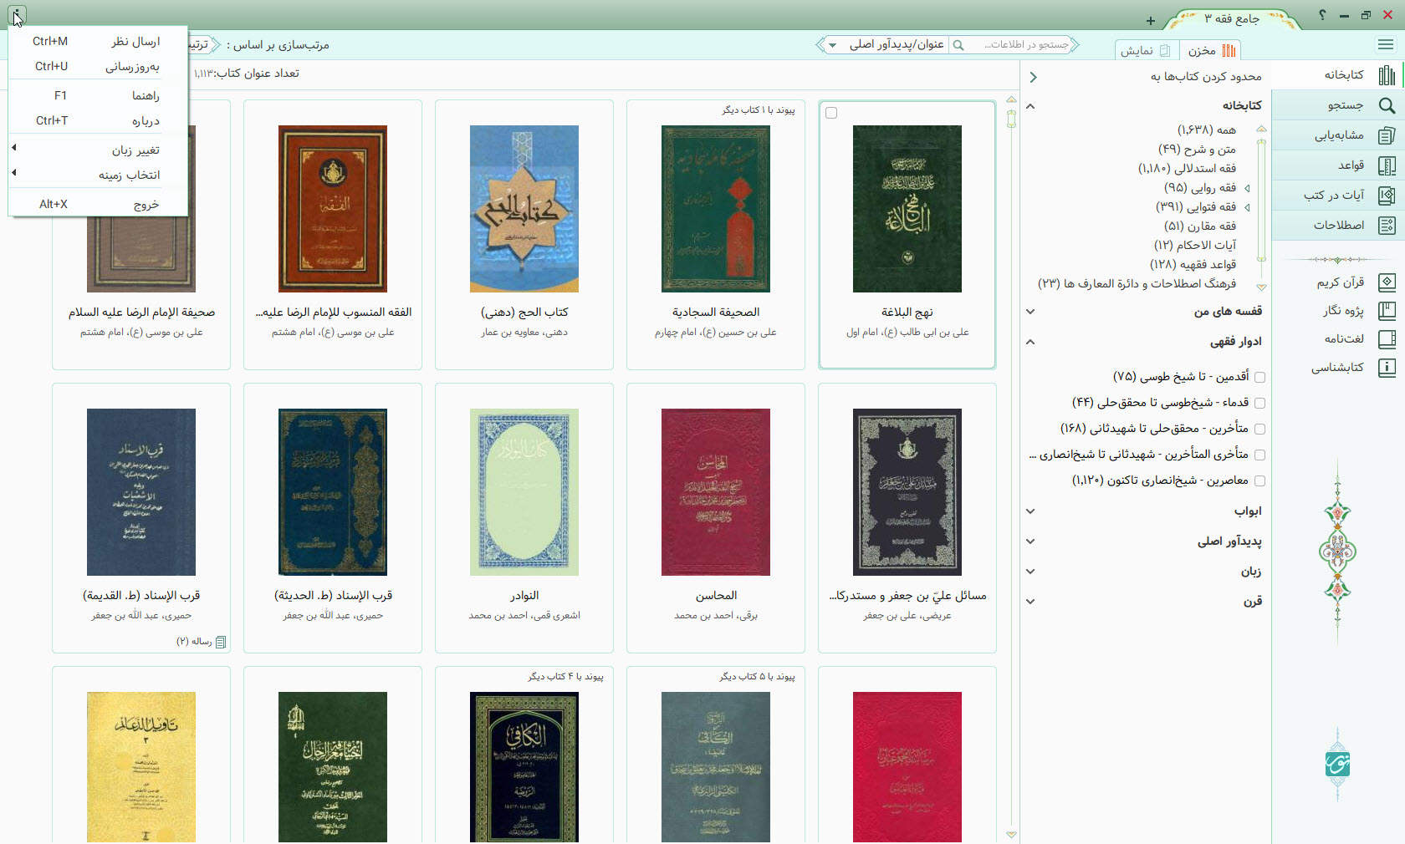Check متأخرین - محقق‌حلی تا شهیدثانی (۱۶۸)

click(x=1260, y=430)
